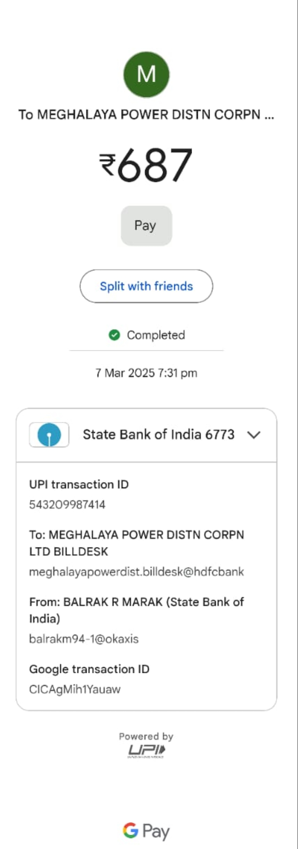The height and width of the screenshot is (849, 298).
Task: Click the 7 Mar 2025 7:31 pm timestamp
Action: pos(146,373)
